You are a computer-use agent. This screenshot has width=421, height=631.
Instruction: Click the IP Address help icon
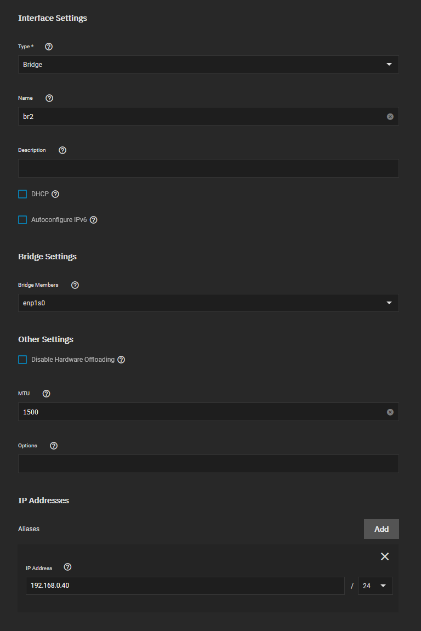pyautogui.click(x=67, y=567)
